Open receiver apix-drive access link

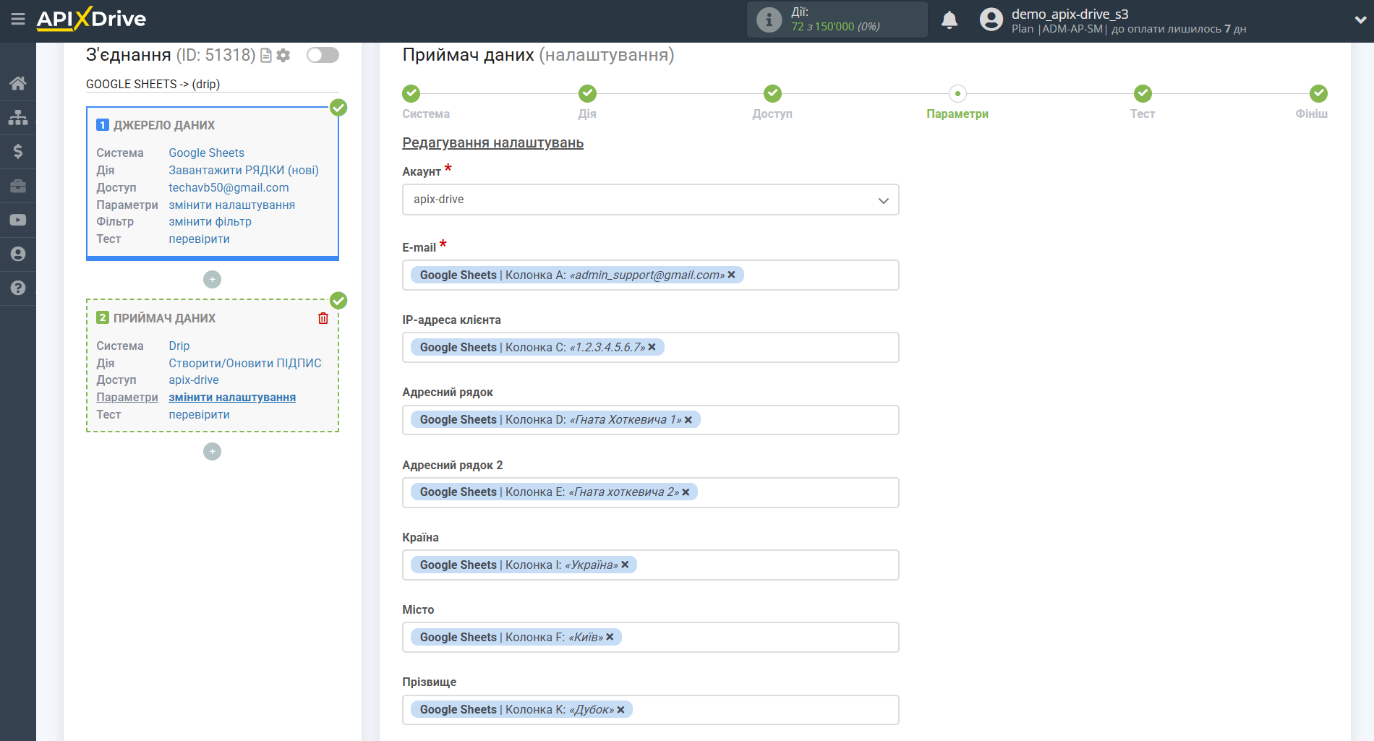(x=193, y=380)
